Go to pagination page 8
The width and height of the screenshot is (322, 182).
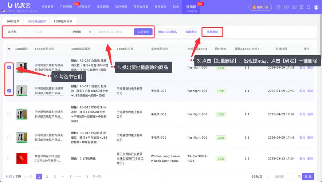click(87, 177)
